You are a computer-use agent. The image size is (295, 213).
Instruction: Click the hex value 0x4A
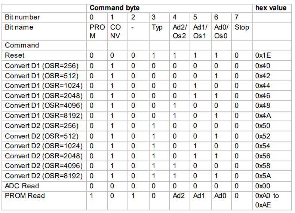tap(263, 115)
